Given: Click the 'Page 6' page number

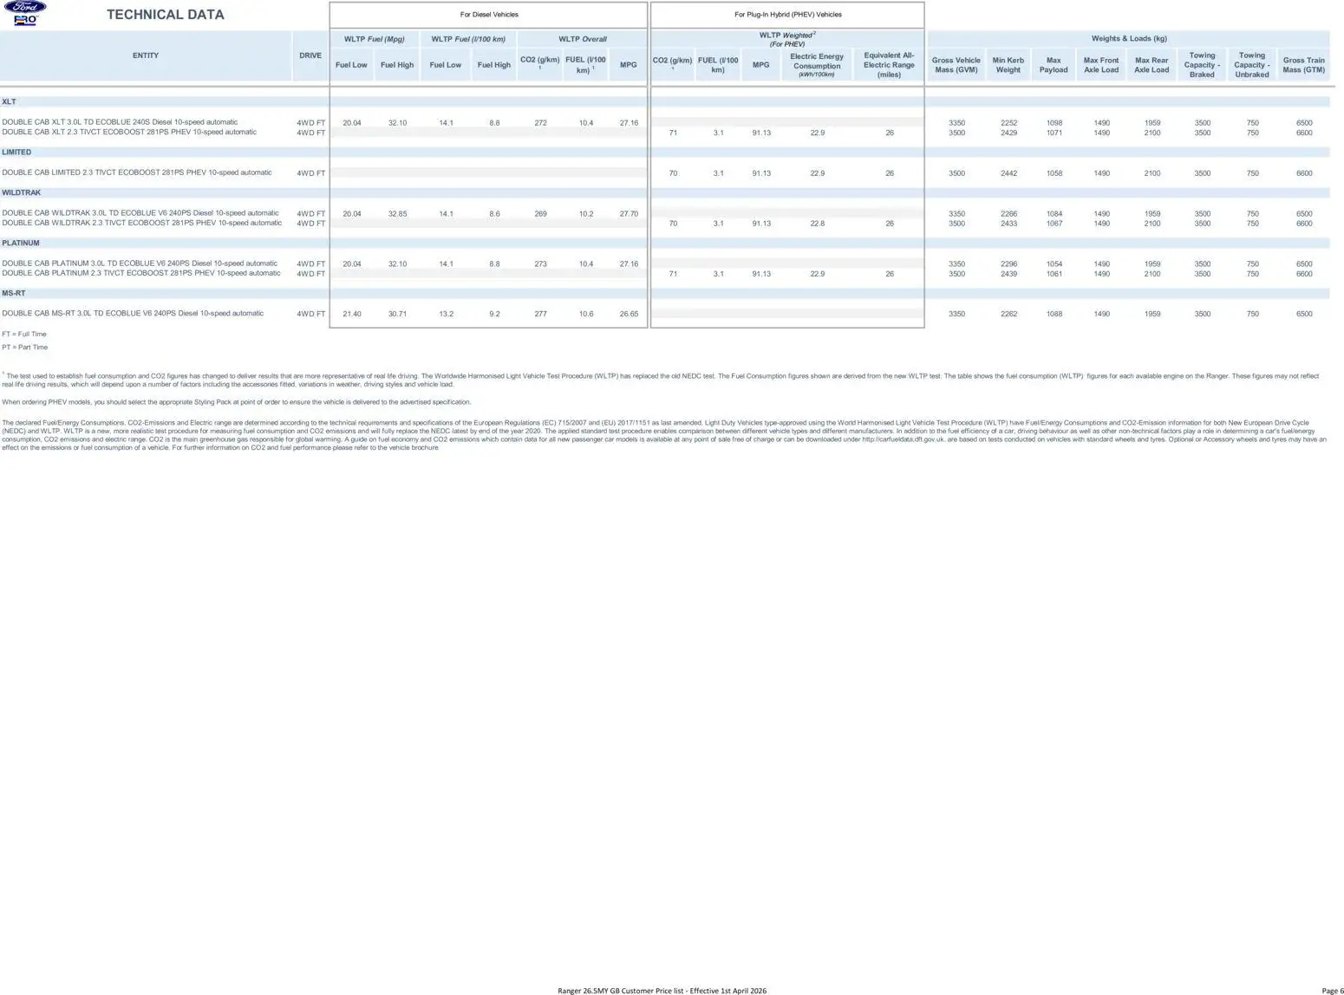Looking at the screenshot, I should (x=1333, y=991).
